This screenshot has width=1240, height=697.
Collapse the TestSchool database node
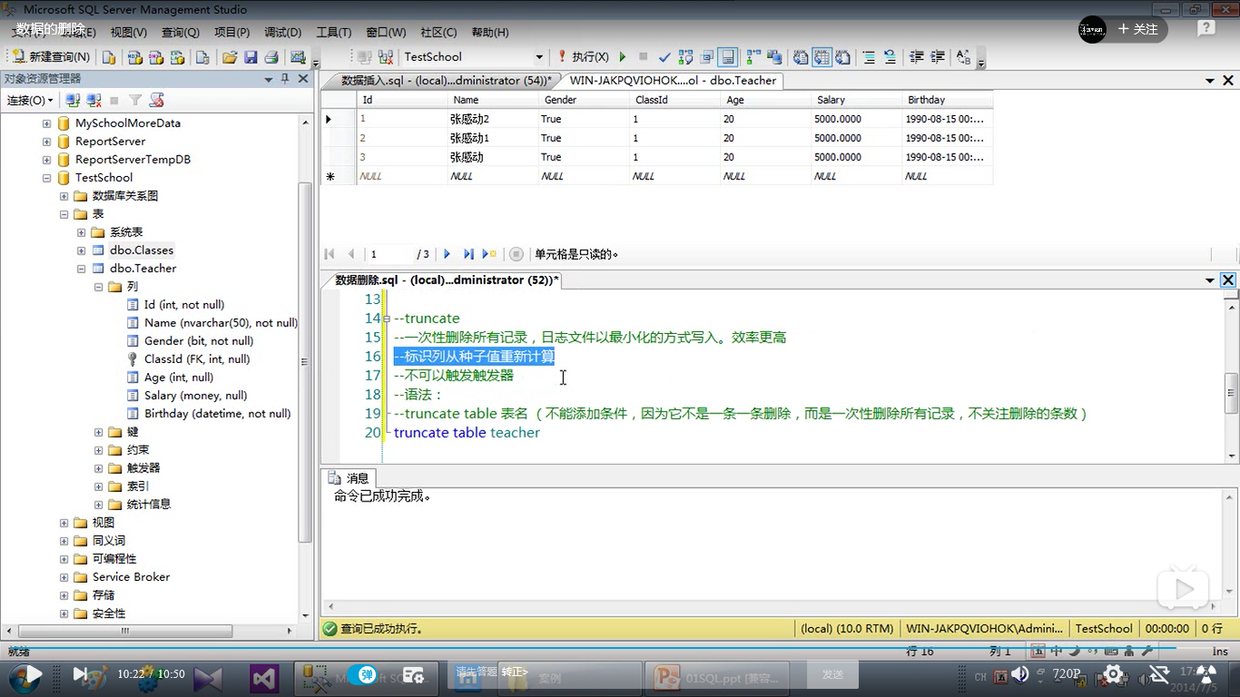point(46,178)
